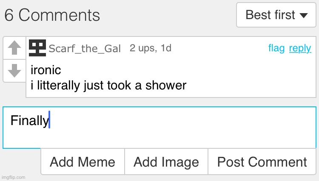Click the word Finally in the text box
Screen dimensions: 319x181
29,121
